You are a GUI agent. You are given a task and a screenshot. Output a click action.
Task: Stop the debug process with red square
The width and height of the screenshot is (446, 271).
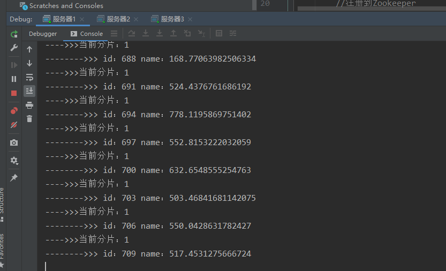14,93
